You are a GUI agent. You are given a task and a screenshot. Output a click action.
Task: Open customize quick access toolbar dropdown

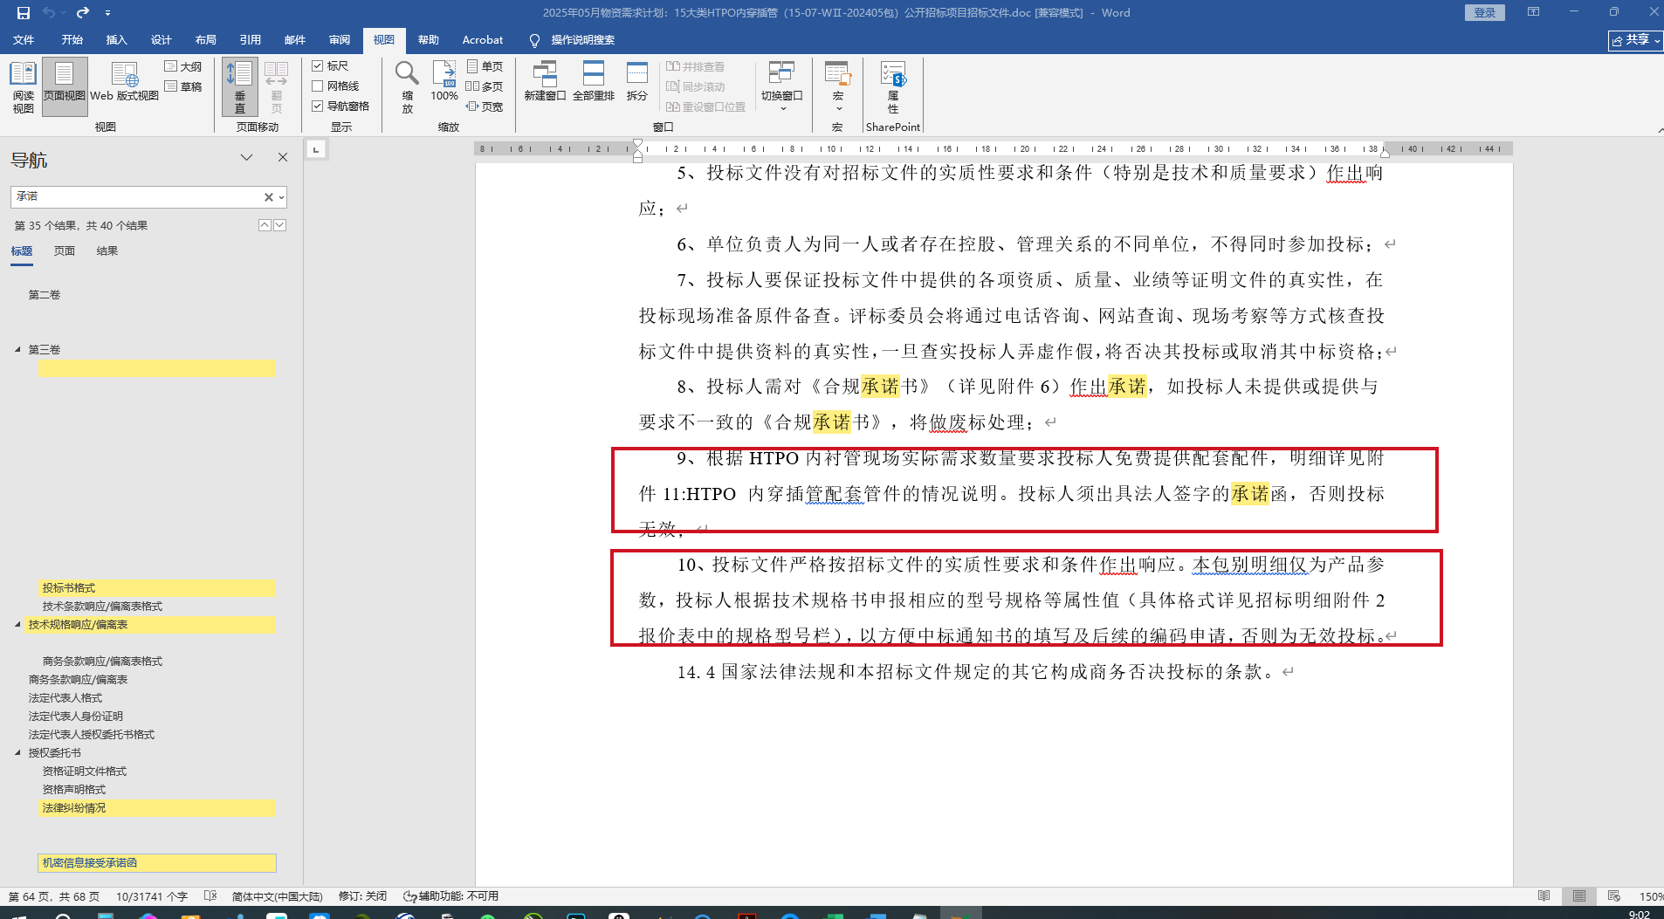tap(107, 13)
